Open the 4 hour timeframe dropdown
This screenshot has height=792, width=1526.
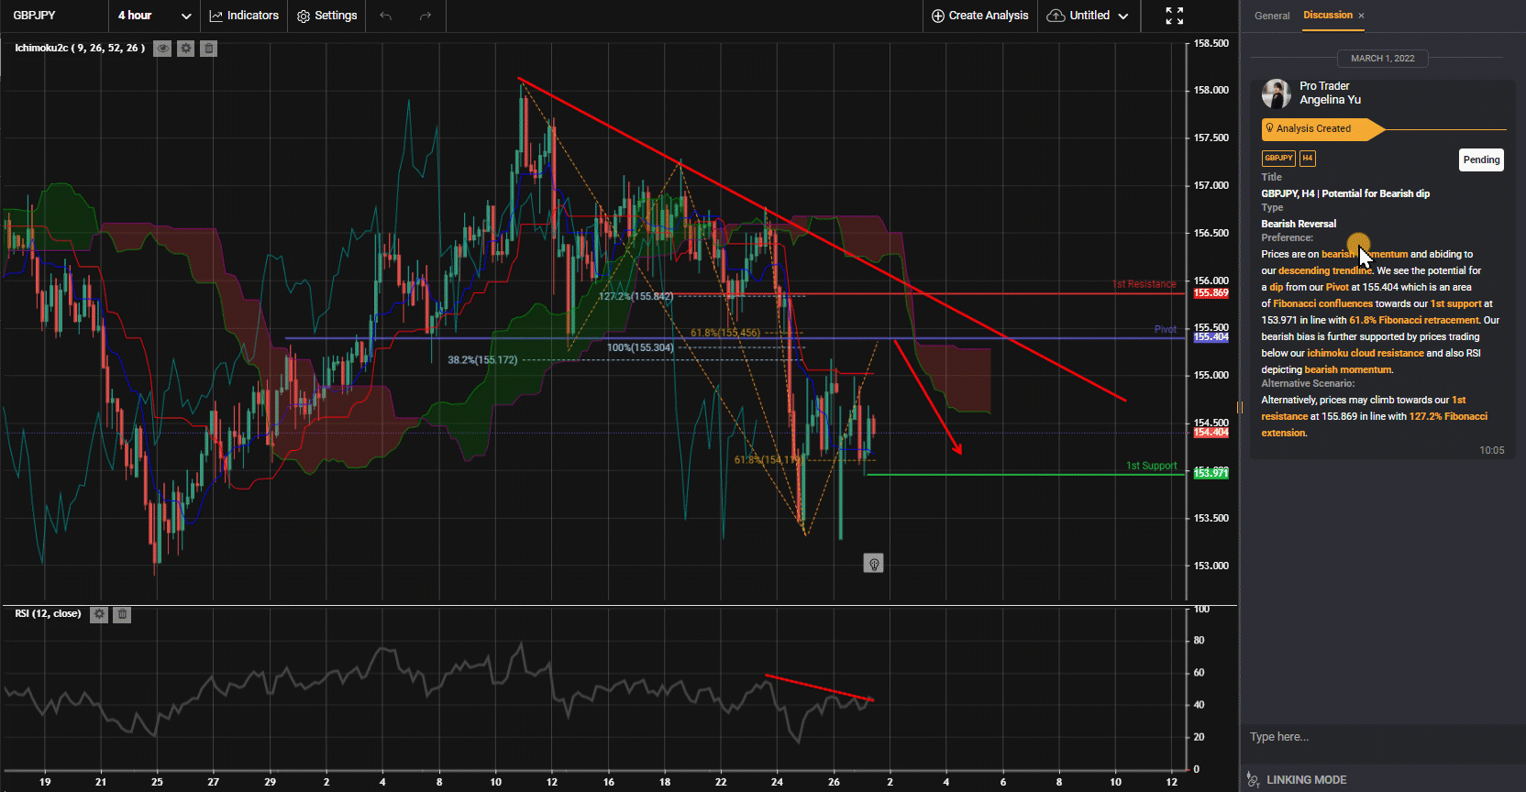[154, 16]
